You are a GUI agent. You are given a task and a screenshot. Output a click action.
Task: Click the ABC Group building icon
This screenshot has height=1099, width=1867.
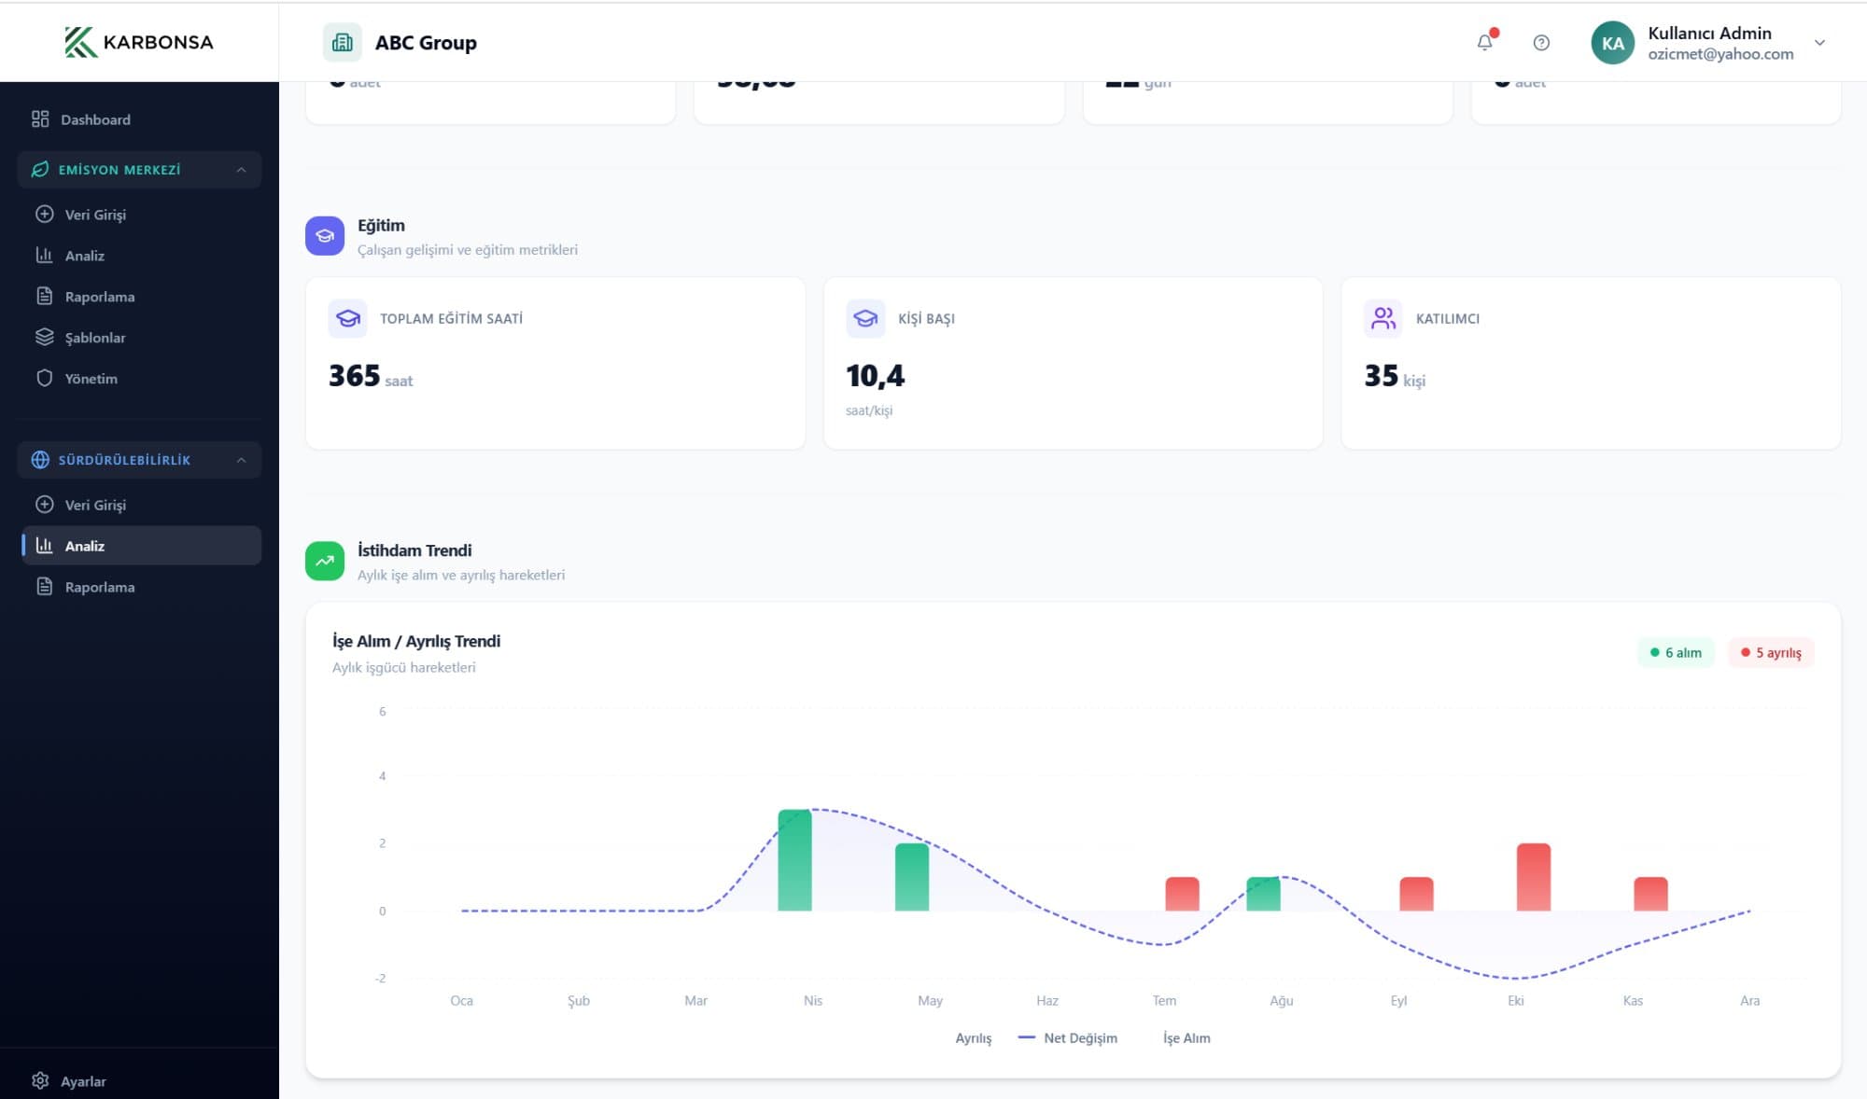pyautogui.click(x=343, y=42)
